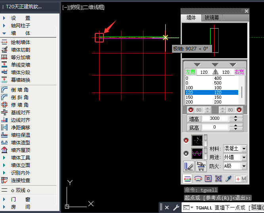Screen dimensions: 264x213
Task: Pick wall parameters with the eyedropper
Action: point(228,178)
